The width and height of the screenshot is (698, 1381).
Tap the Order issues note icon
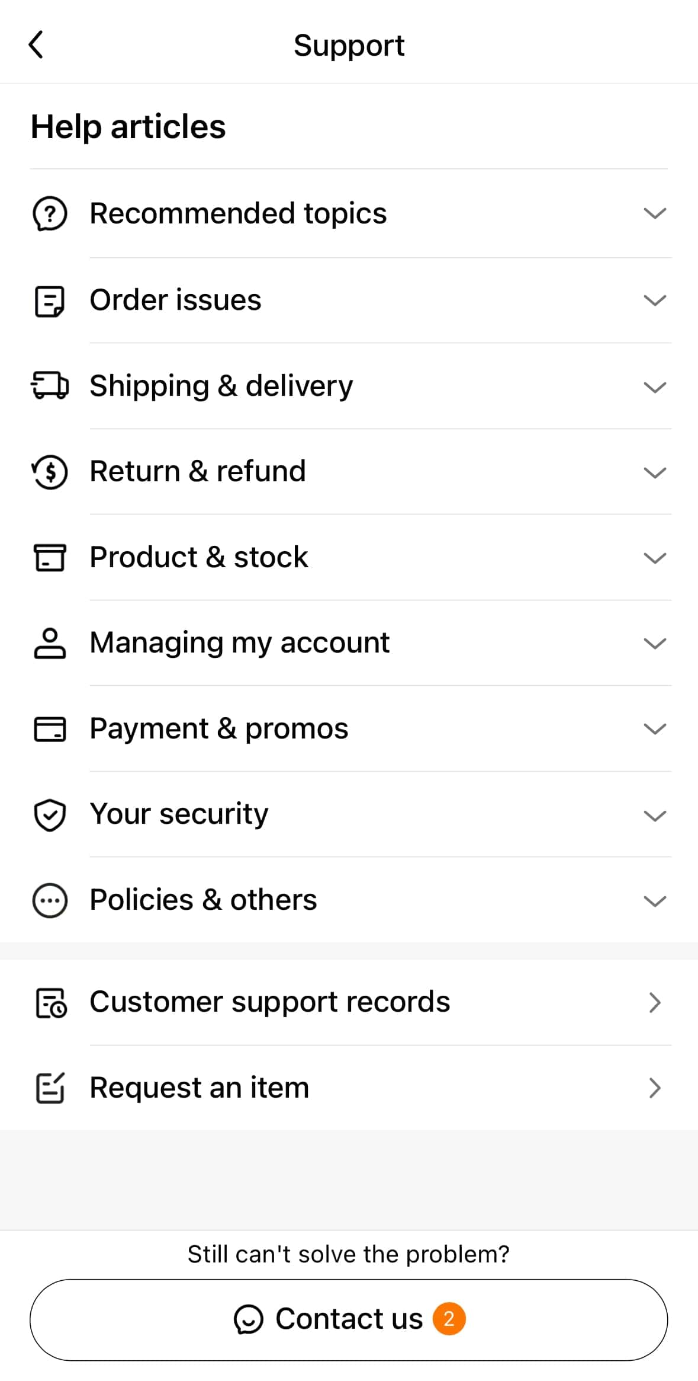pyautogui.click(x=50, y=301)
